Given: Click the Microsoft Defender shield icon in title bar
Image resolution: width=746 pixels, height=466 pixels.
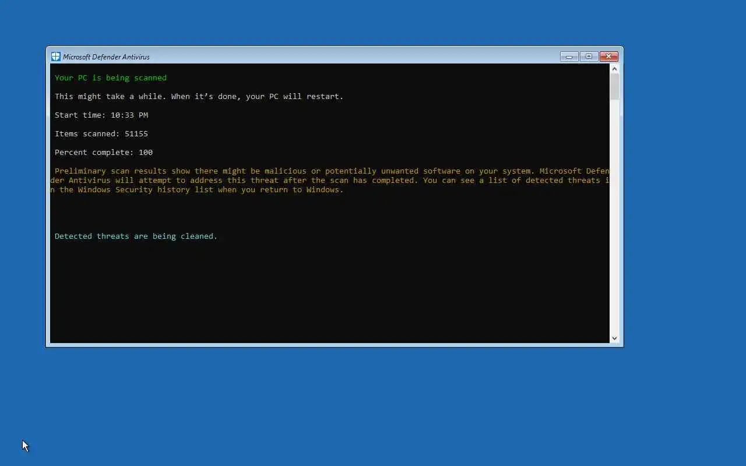Looking at the screenshot, I should point(55,57).
